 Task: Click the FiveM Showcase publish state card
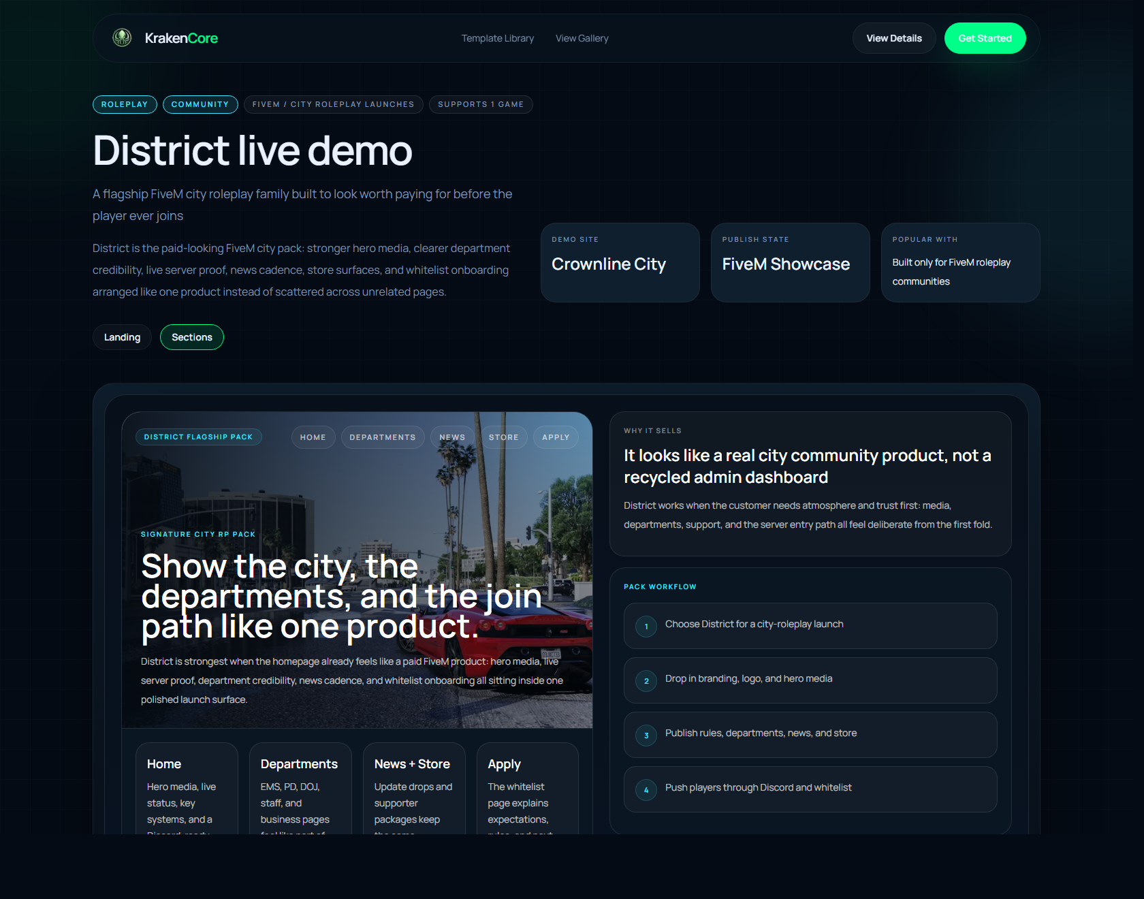[791, 262]
